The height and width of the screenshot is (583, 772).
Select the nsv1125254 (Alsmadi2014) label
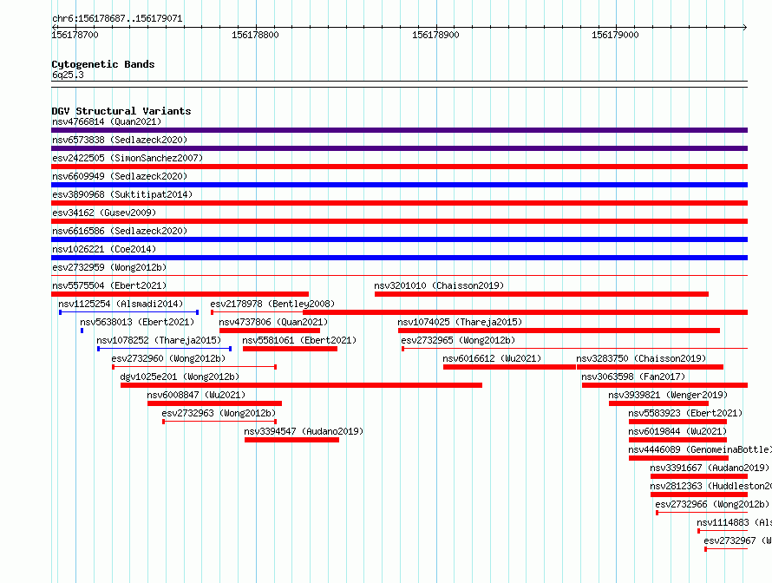tap(121, 304)
